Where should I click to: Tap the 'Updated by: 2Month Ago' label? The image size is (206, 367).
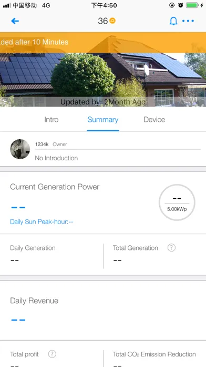103,102
